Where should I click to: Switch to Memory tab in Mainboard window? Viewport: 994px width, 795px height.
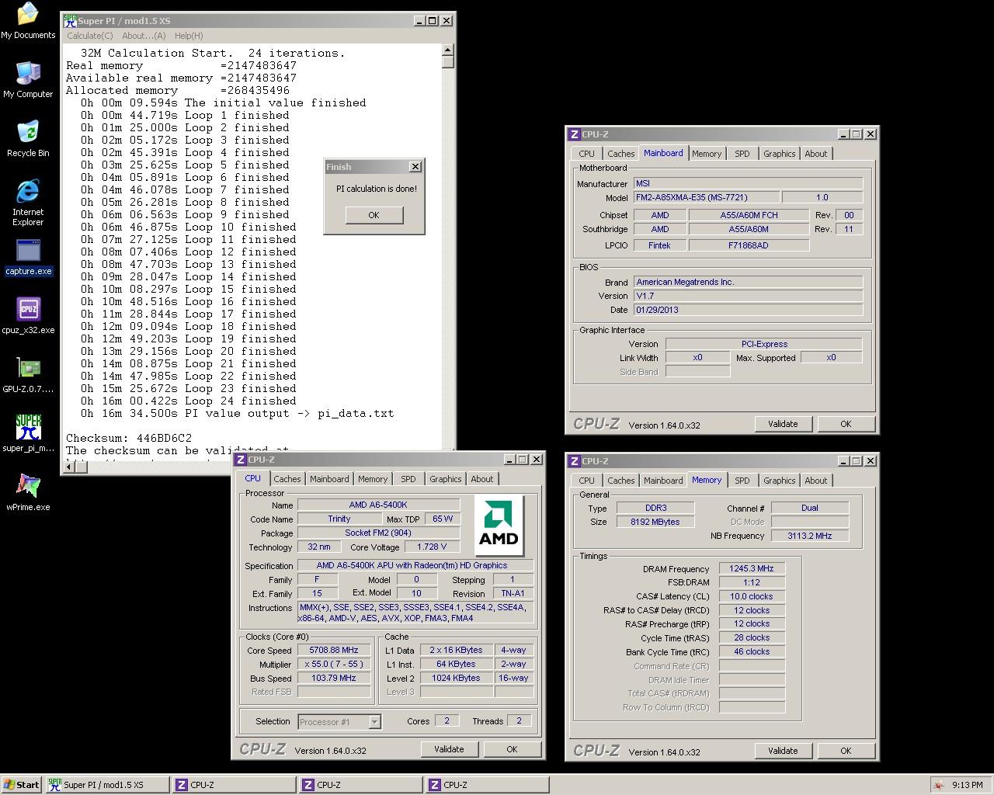pos(707,154)
